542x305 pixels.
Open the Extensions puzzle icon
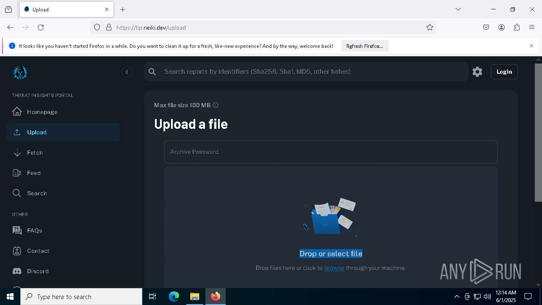517,27
